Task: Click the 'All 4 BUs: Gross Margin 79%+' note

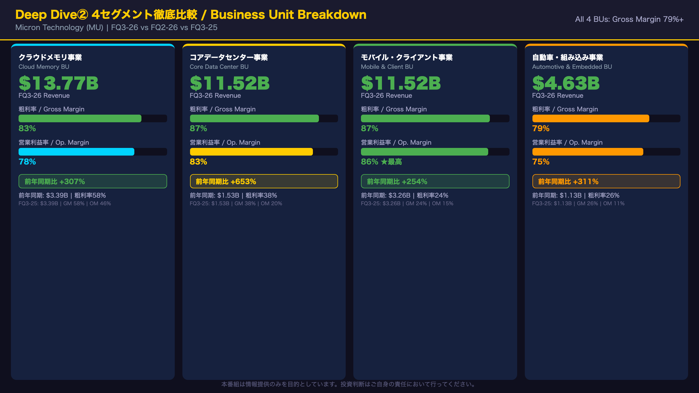Action: (629, 19)
